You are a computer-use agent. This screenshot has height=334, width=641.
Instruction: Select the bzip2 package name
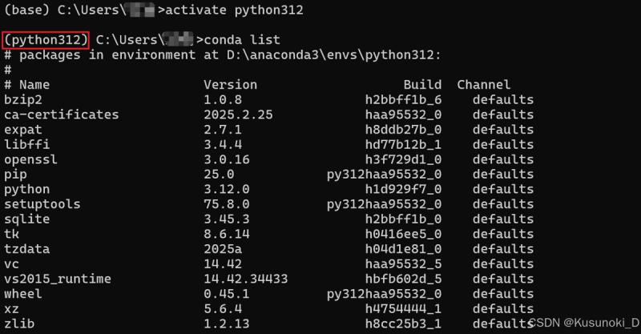pyautogui.click(x=23, y=100)
